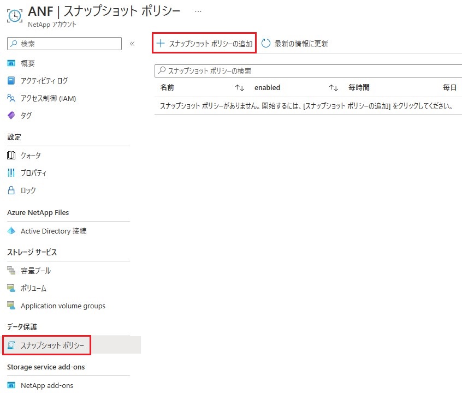Click the plus icon for adding policy
The width and height of the screenshot is (462, 394).
click(161, 44)
